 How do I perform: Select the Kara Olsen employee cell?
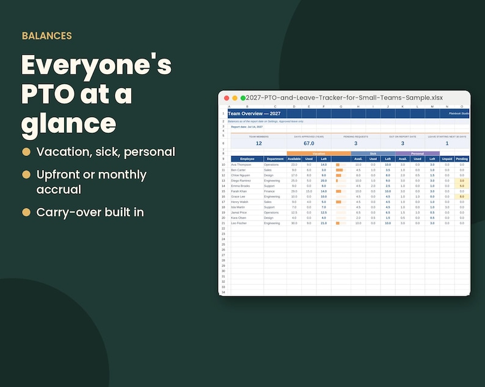(x=247, y=218)
